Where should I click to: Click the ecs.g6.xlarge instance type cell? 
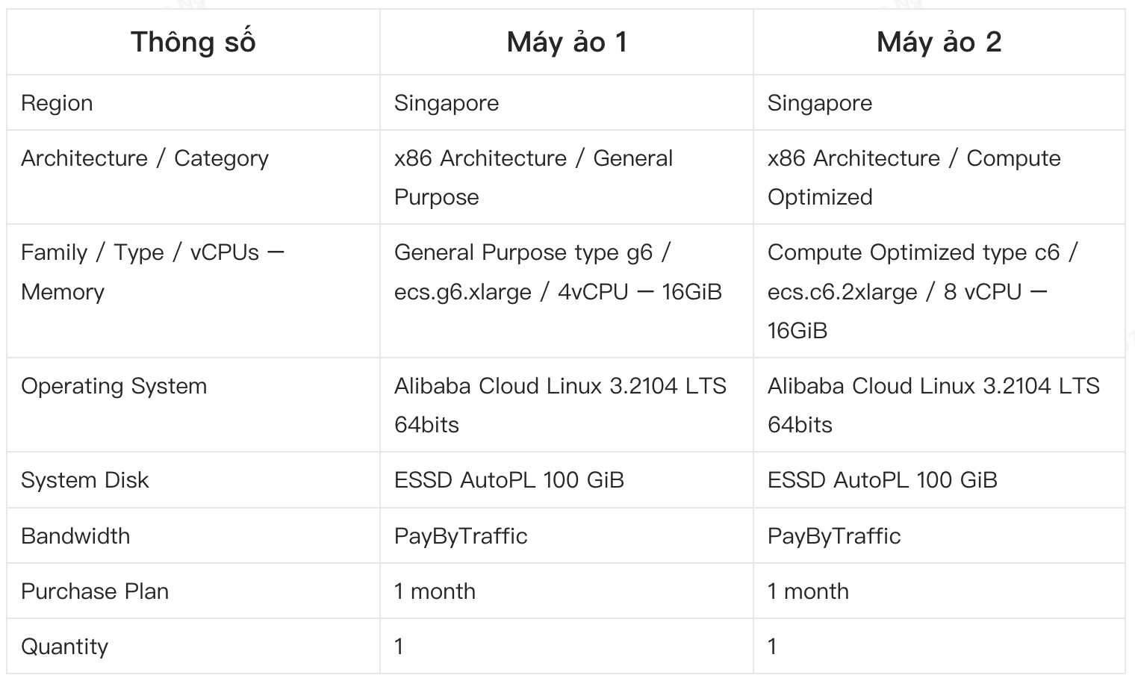(557, 272)
